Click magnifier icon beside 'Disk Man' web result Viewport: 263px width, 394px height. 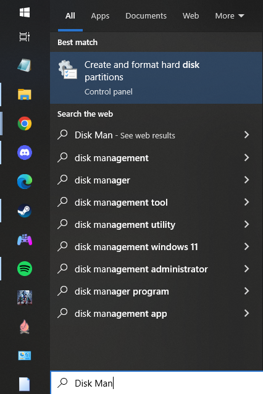(62, 135)
